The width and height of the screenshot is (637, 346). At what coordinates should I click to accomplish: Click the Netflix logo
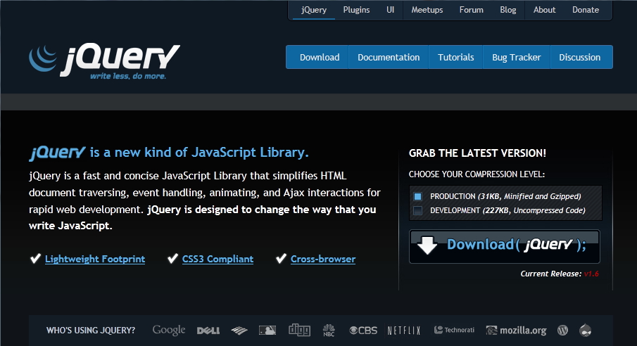point(403,330)
